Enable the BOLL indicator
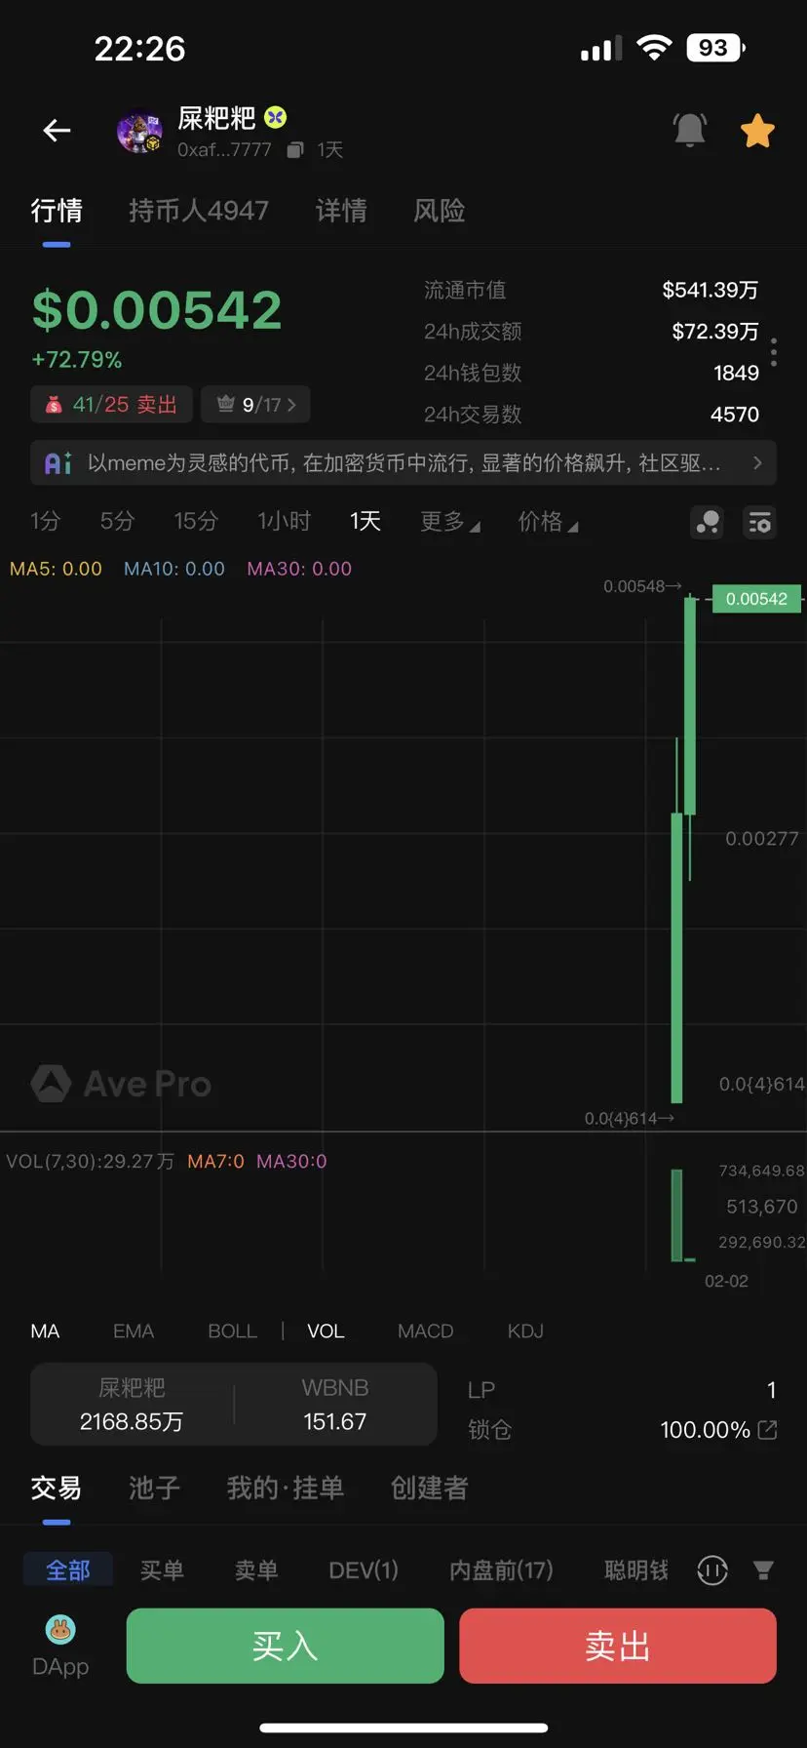The height and width of the screenshot is (1748, 807). tap(233, 1331)
